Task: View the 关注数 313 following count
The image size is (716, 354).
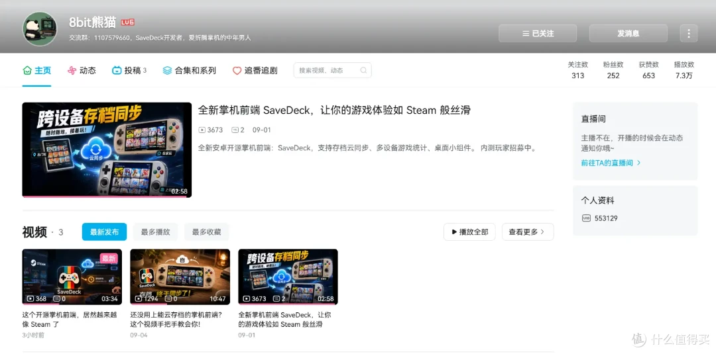Action: click(x=577, y=70)
